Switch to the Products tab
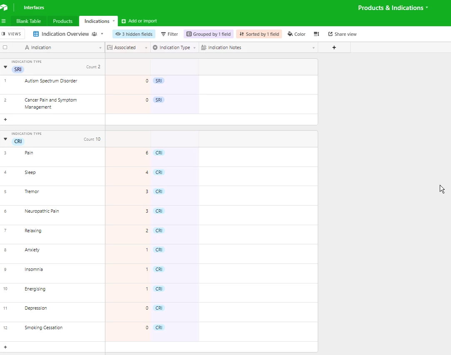The width and height of the screenshot is (451, 355). point(63,21)
